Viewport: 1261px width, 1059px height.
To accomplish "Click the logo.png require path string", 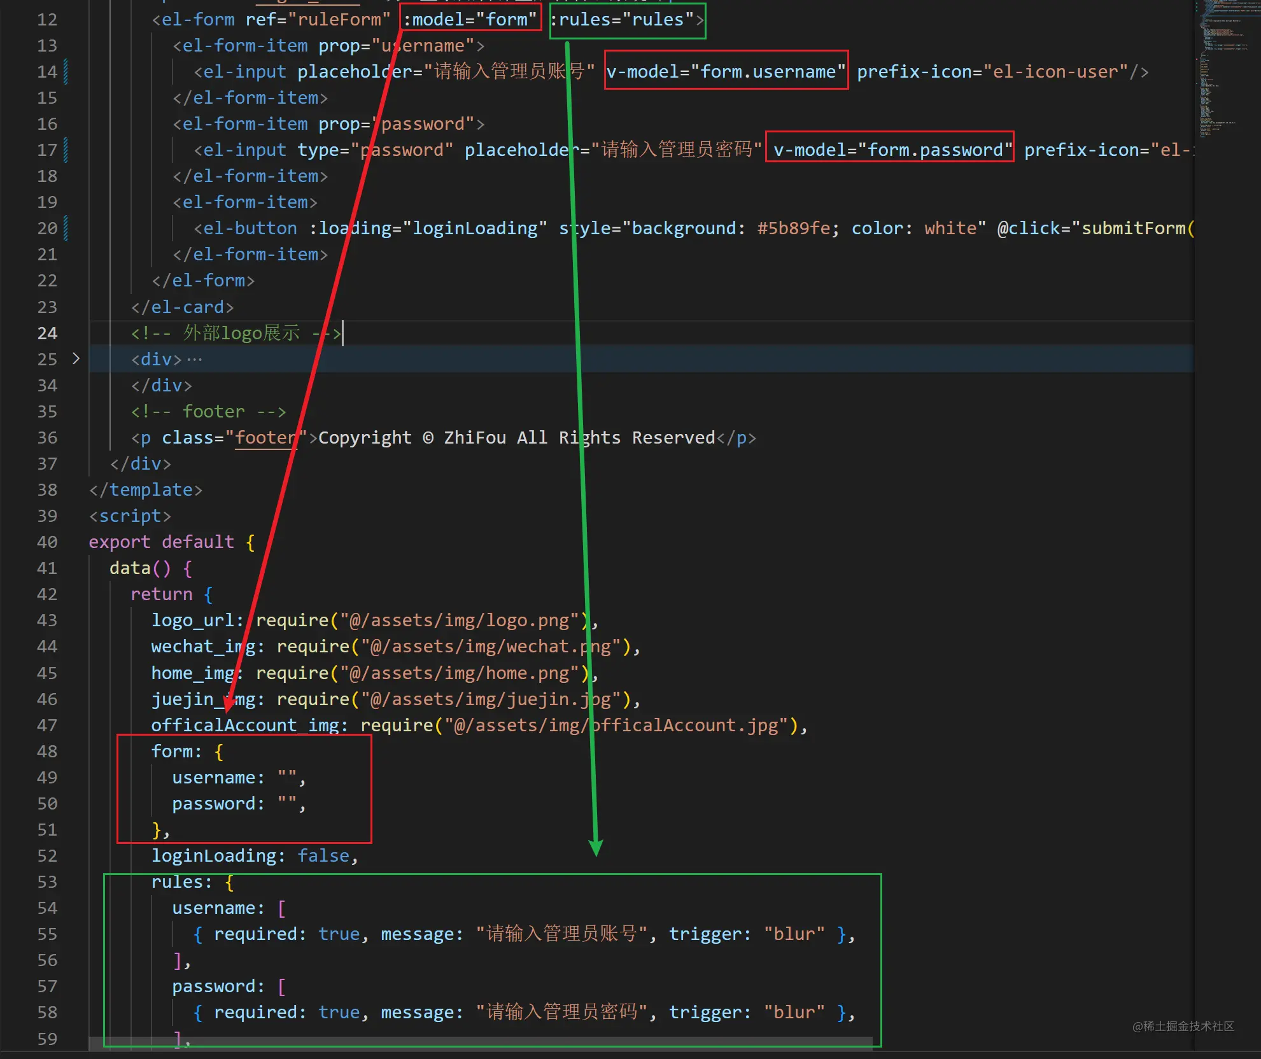I will (459, 621).
